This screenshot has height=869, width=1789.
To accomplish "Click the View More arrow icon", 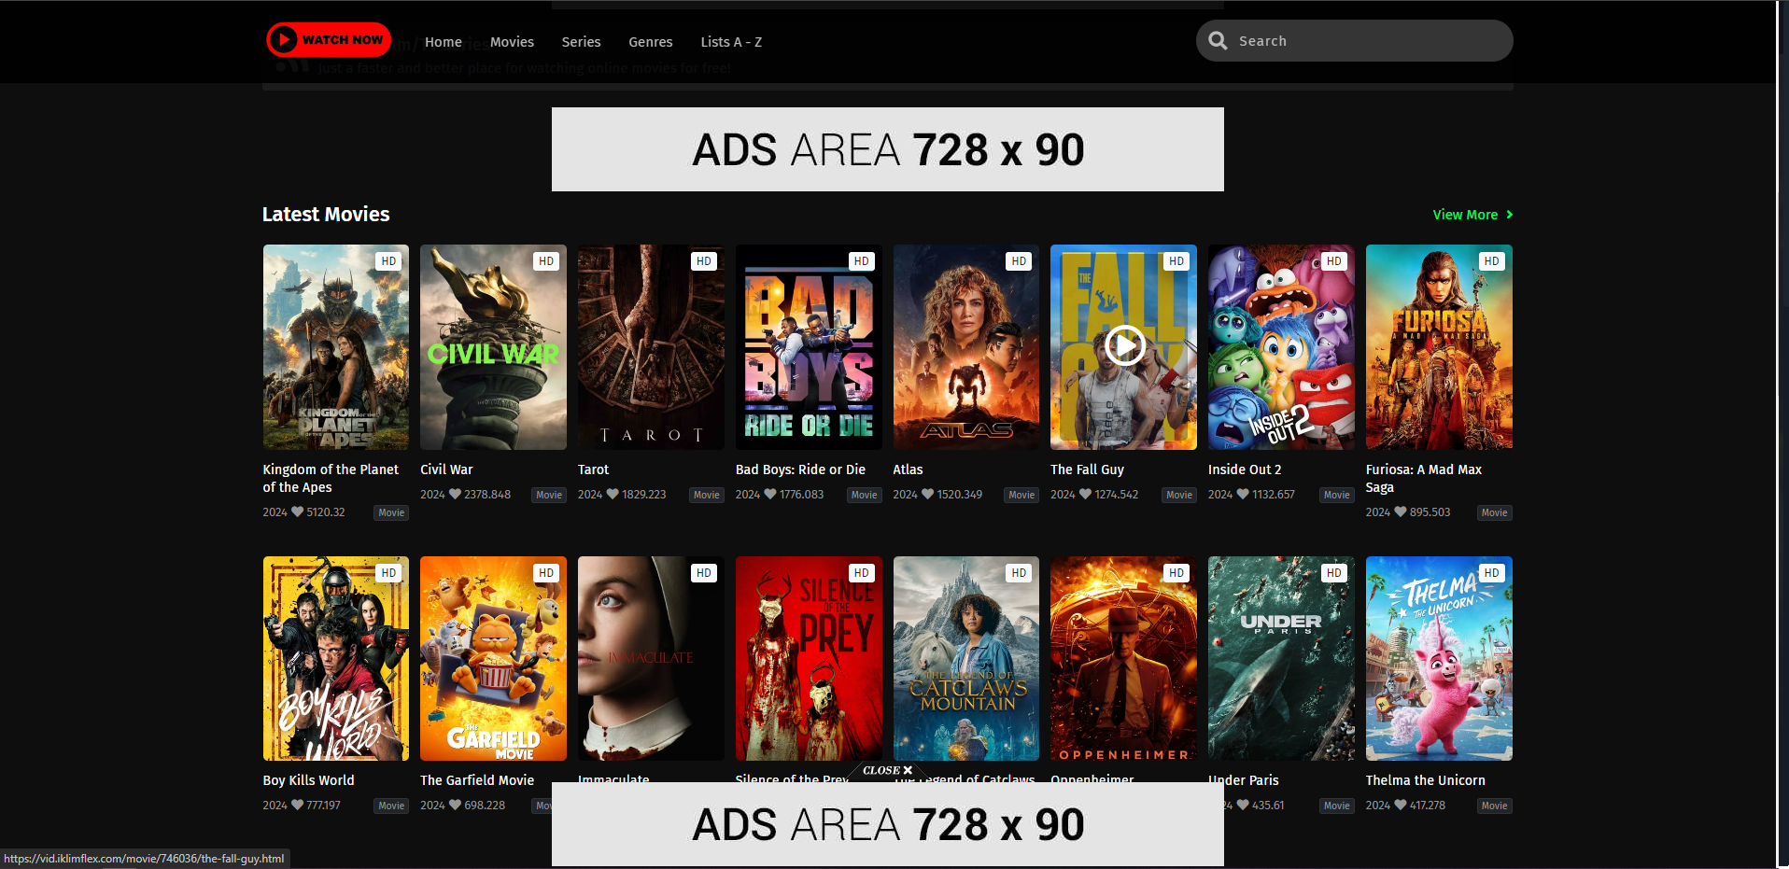I will (x=1509, y=215).
